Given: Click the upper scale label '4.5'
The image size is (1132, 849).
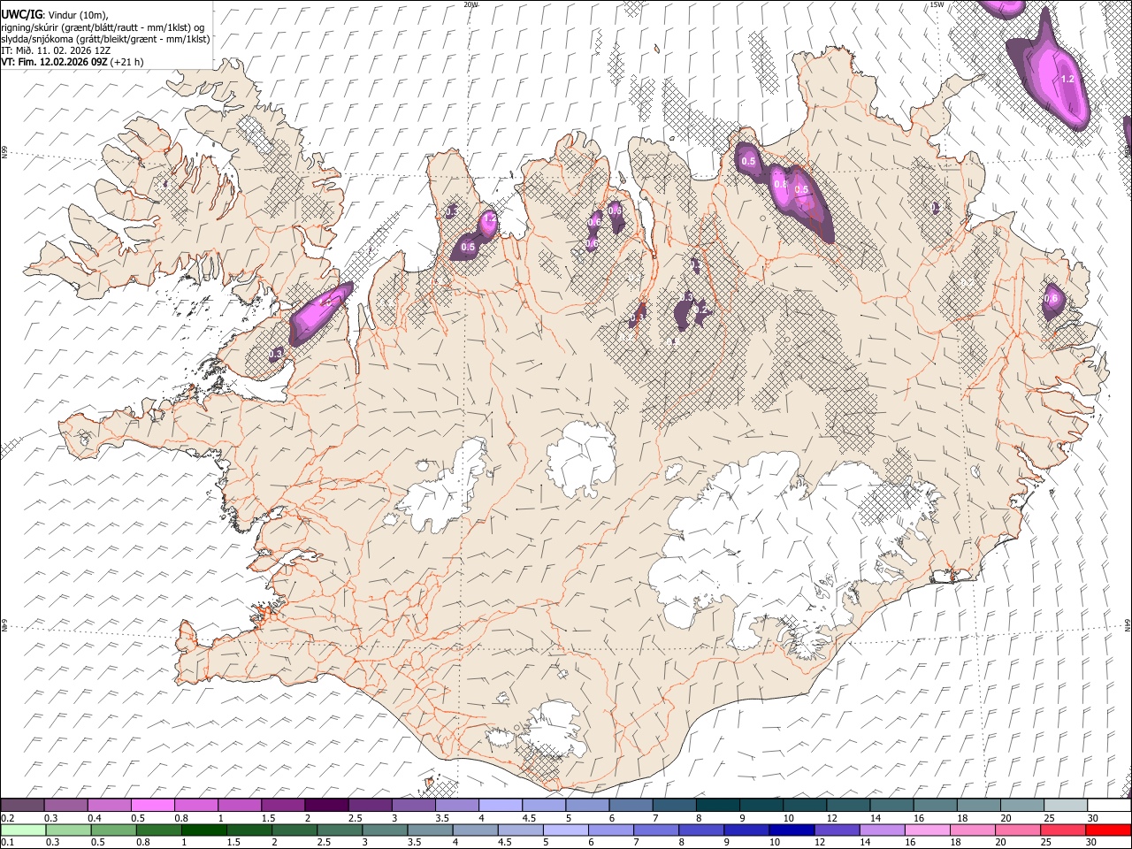Looking at the screenshot, I should (x=529, y=818).
